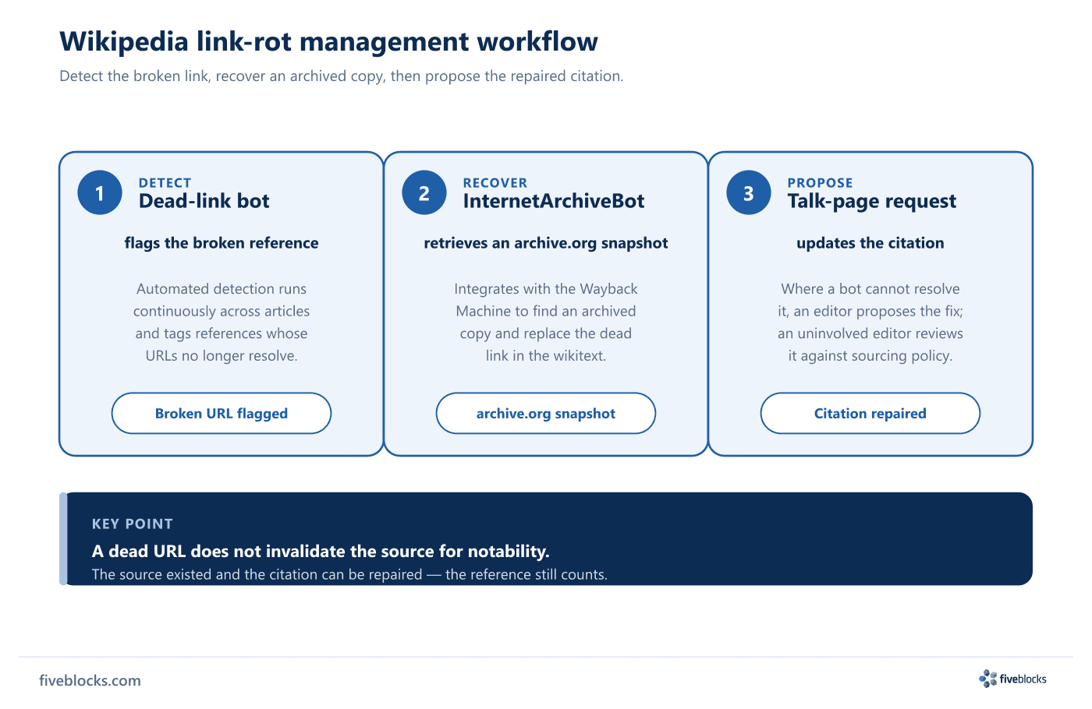Click the Broken URL flagged pill
Image resolution: width=1092 pixels, height=709 pixels.
tap(222, 413)
